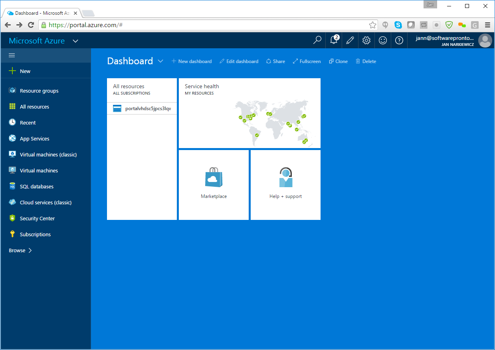The image size is (495, 350).
Task: Click the Virtual machines monitor icon
Action: click(12, 170)
